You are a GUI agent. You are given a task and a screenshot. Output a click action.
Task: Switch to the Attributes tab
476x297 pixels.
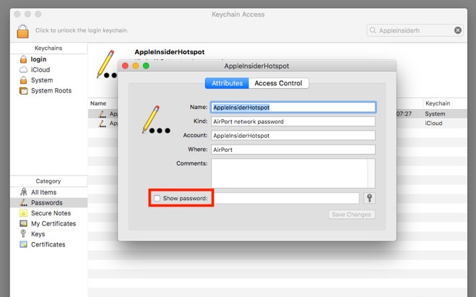coord(227,83)
